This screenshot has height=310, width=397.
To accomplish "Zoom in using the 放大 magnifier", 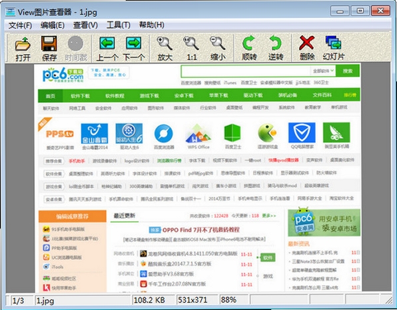I will [165, 43].
